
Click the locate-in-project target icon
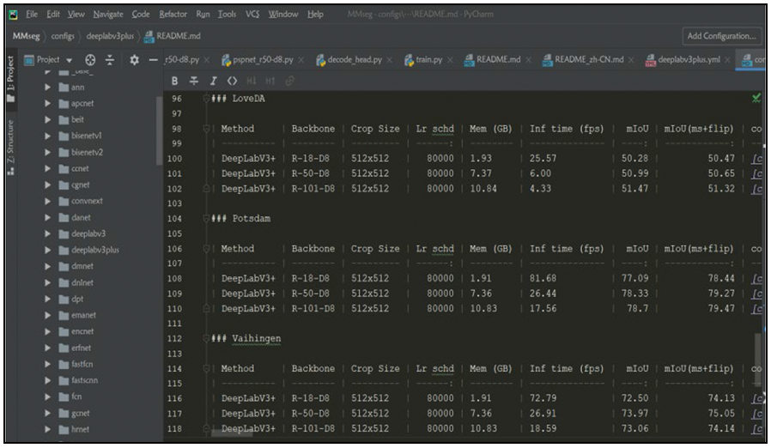pos(91,60)
